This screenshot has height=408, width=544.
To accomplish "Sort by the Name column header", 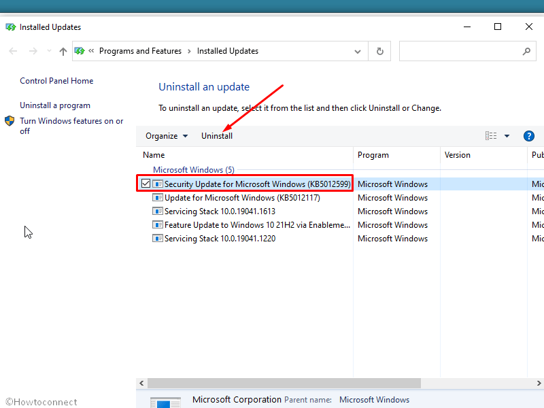I will point(154,155).
